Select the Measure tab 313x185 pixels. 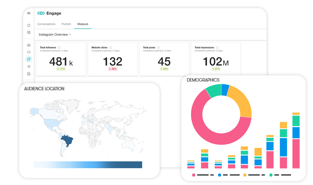(83, 24)
